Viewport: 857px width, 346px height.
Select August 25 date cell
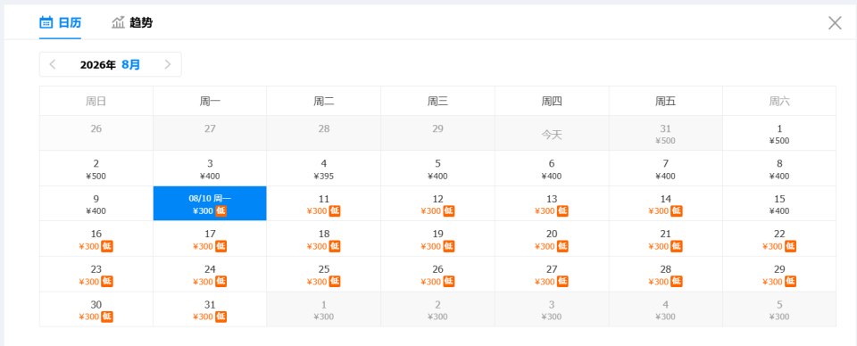pos(324,274)
